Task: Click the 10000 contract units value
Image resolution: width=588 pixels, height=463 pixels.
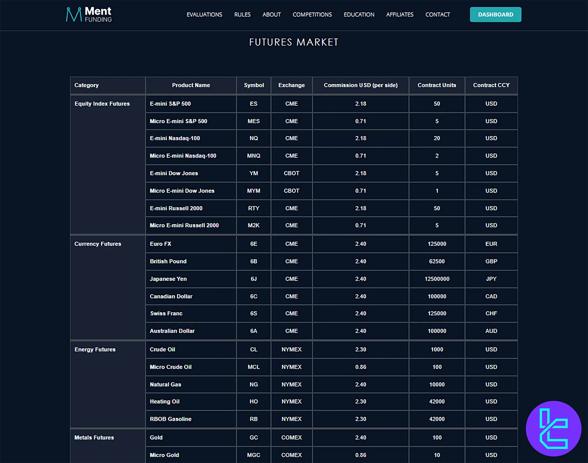Action: (x=437, y=385)
